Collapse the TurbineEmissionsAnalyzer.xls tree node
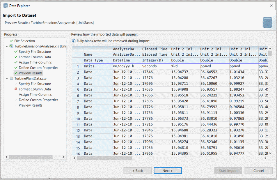The image size is (277, 180). click(7, 46)
